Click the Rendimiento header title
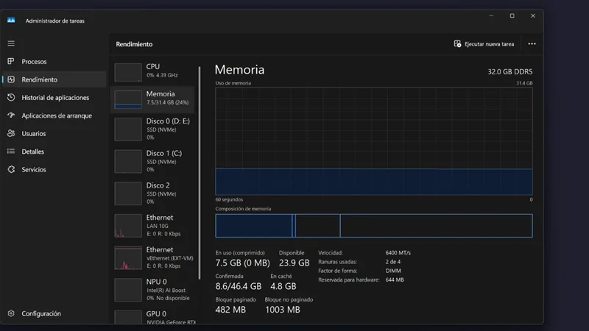 coord(134,44)
